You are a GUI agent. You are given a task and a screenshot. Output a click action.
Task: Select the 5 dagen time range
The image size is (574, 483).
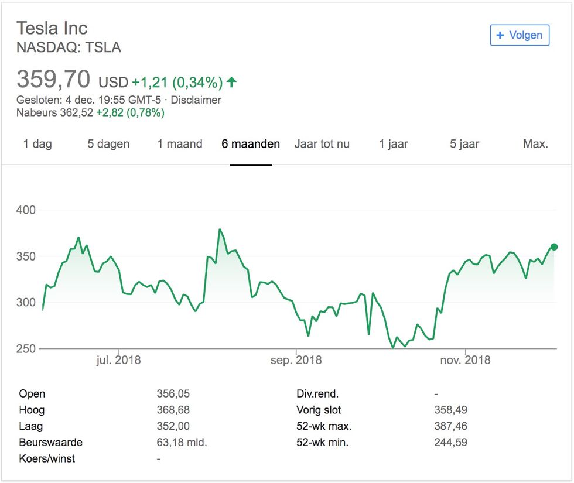(108, 144)
